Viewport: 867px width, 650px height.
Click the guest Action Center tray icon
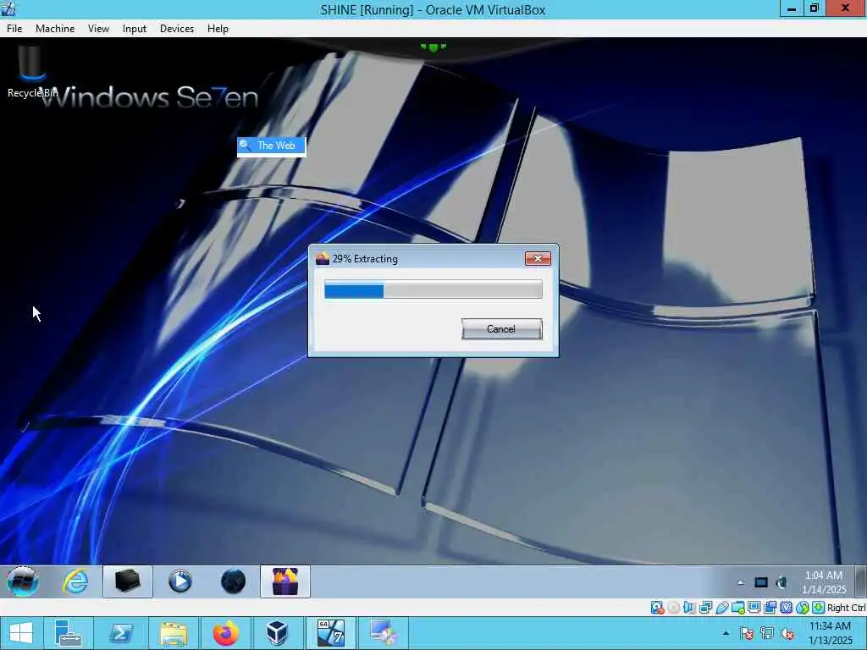[761, 582]
